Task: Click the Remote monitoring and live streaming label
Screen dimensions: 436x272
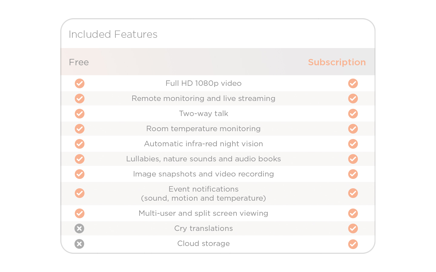Action: (x=203, y=99)
